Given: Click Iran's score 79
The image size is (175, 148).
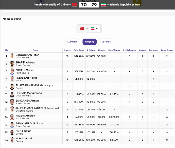Looking at the screenshot, I should pos(94,5).
